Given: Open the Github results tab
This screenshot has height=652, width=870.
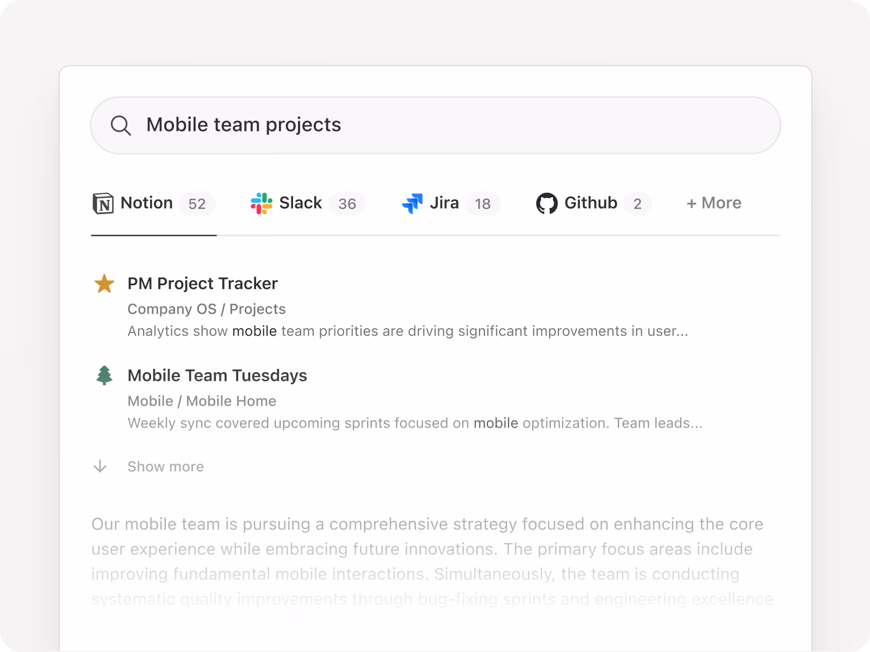Looking at the screenshot, I should (x=591, y=203).
